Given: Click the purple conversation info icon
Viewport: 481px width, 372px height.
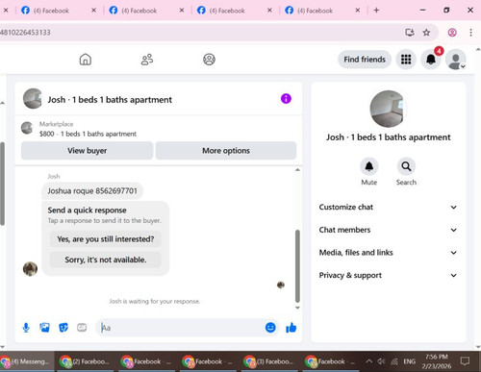Looking at the screenshot, I should (x=286, y=99).
